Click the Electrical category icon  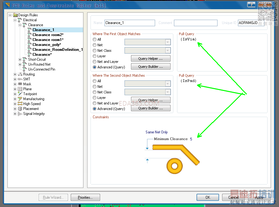pos(20,20)
